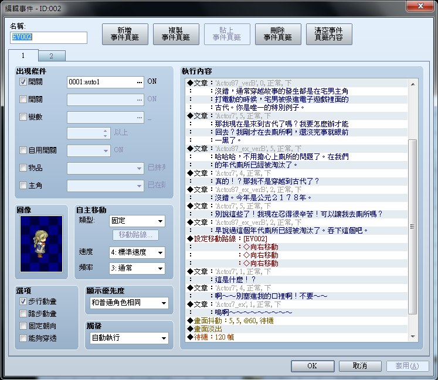Enable the 主角 condition checkbox

[23, 185]
